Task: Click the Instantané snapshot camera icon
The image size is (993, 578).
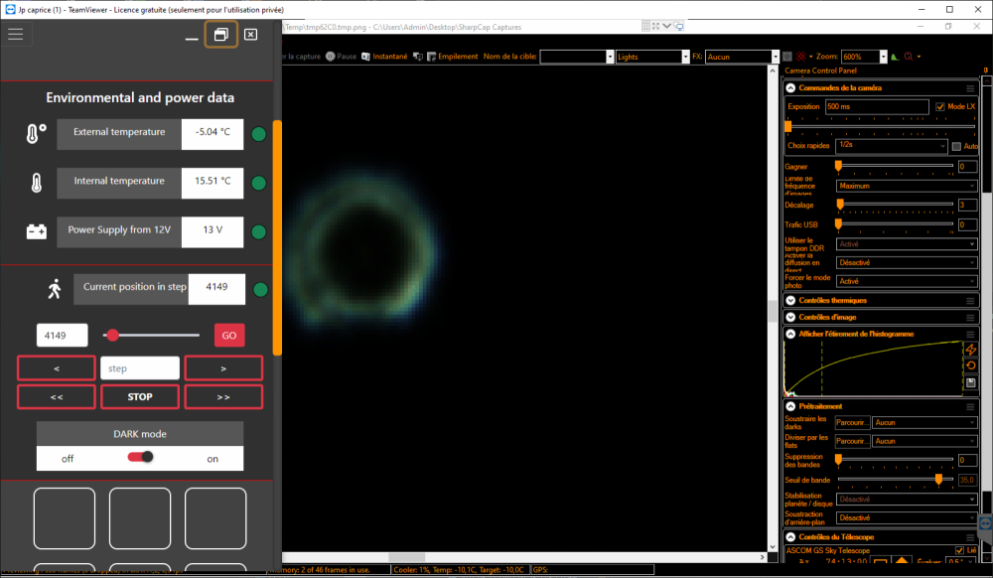Action: coord(365,57)
